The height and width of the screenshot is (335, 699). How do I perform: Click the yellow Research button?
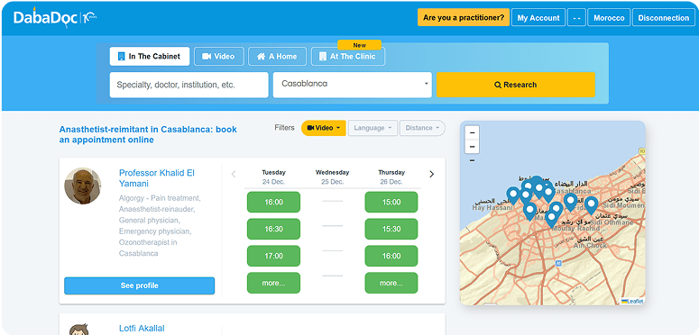515,85
